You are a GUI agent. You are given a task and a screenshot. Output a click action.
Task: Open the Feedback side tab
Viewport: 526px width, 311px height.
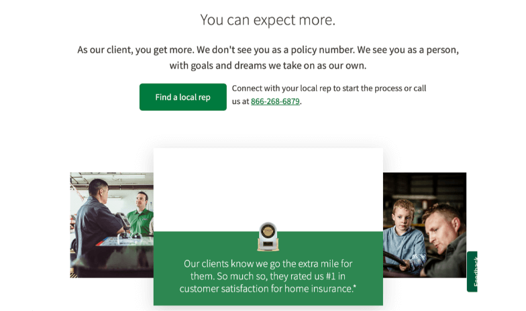pyautogui.click(x=472, y=271)
